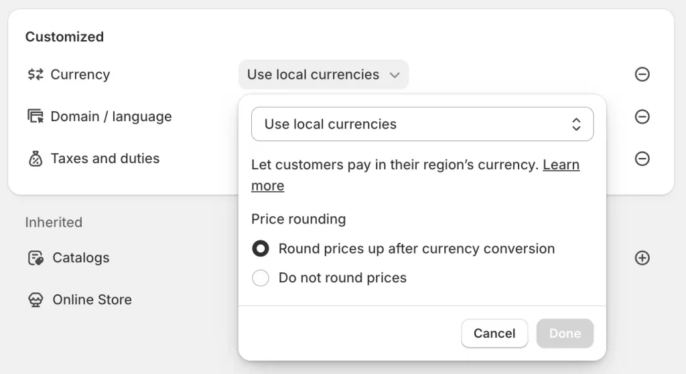Open the Use local currencies select box

coord(422,124)
